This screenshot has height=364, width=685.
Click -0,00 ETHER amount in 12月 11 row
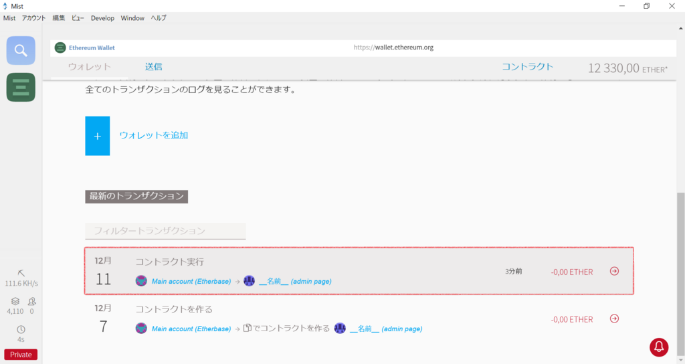[x=572, y=272]
